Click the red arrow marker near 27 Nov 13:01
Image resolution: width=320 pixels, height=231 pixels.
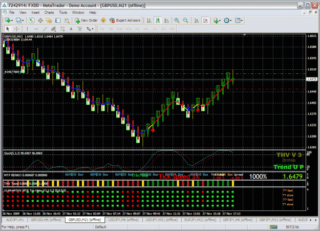tap(198, 110)
